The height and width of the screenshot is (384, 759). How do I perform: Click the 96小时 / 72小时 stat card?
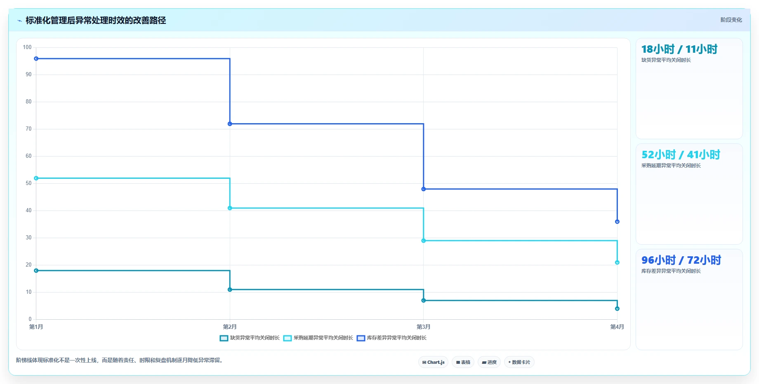689,300
